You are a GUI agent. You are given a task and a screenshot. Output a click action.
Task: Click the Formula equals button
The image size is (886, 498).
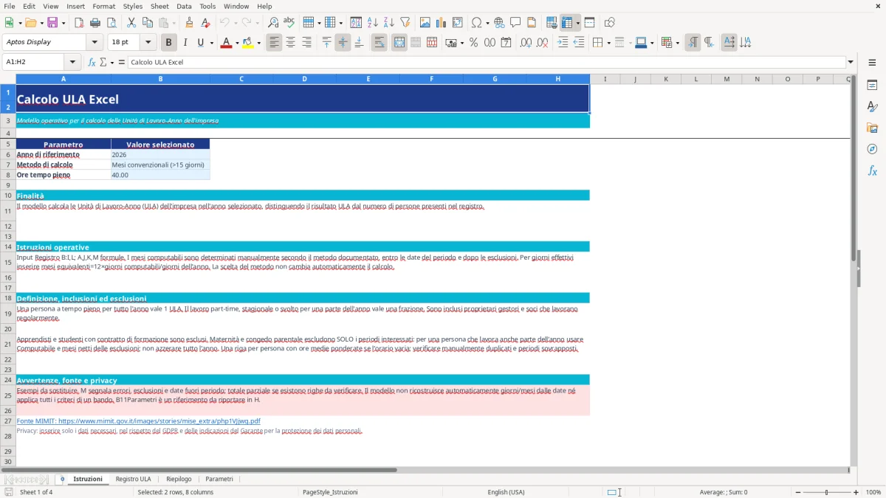pos(122,62)
